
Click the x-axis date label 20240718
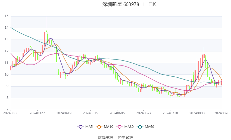(170, 113)
